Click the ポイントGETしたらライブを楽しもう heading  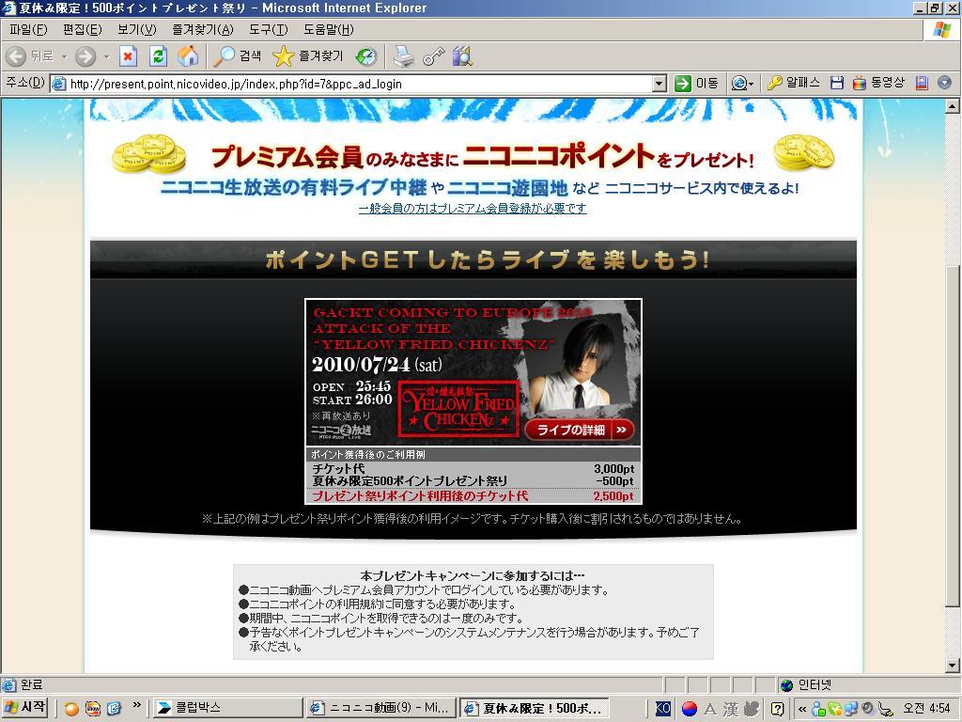pos(488,260)
